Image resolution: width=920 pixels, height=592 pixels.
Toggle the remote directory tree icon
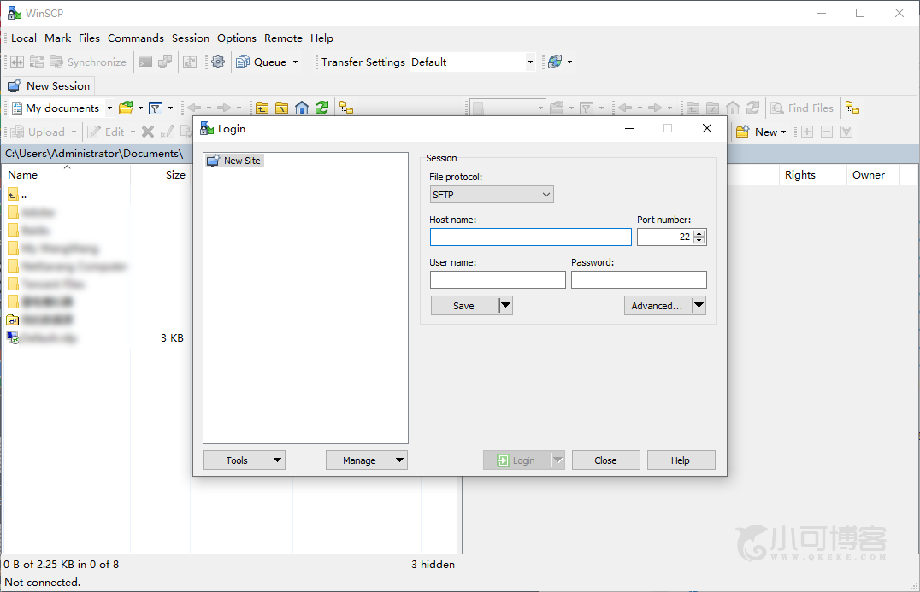(x=852, y=108)
